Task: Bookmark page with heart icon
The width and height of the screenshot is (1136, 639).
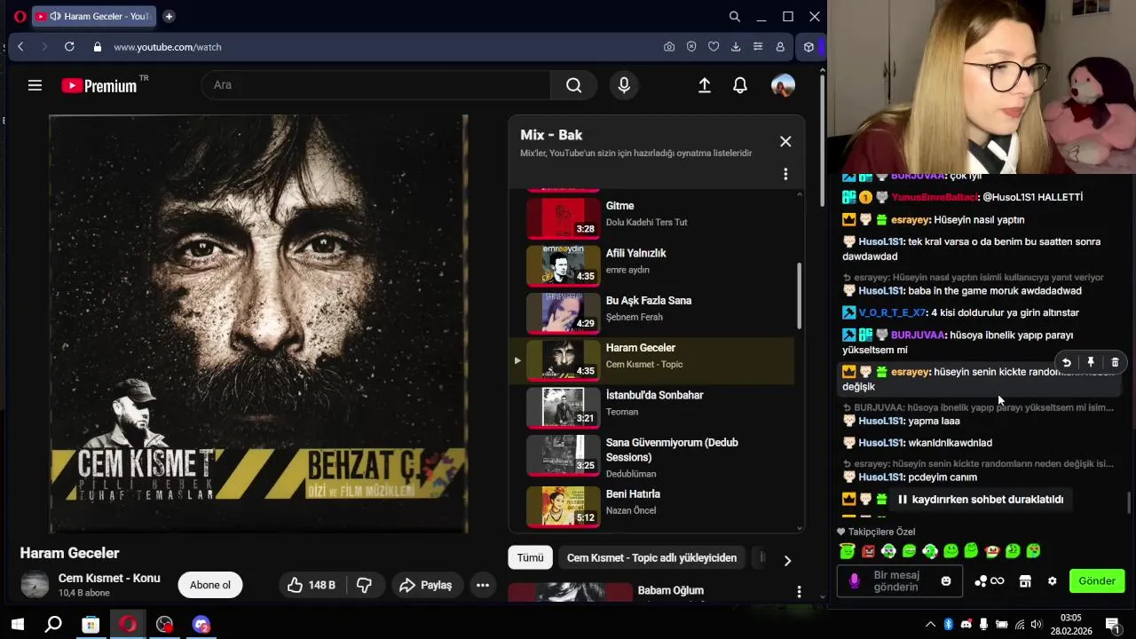Action: (714, 47)
